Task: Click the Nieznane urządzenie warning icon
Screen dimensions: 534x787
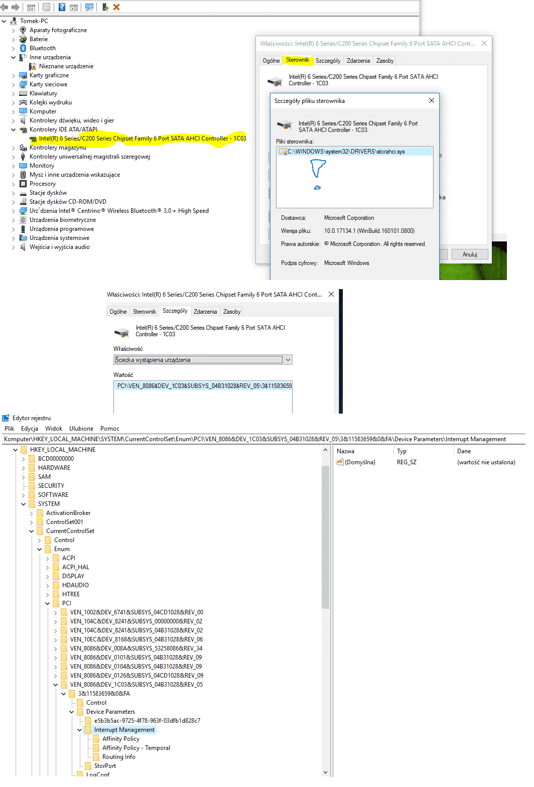Action: tap(33, 66)
